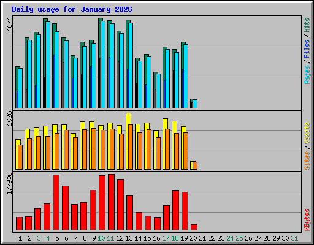Click day 20 on the x-axis

click(x=193, y=238)
